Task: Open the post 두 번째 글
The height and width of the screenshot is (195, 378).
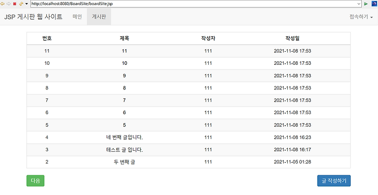Action: click(x=124, y=162)
